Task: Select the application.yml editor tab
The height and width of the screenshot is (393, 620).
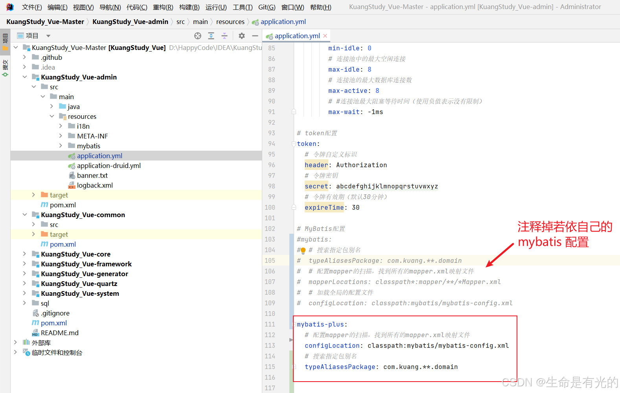Action: [297, 36]
